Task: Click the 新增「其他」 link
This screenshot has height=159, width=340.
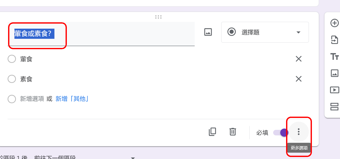Action: point(72,99)
